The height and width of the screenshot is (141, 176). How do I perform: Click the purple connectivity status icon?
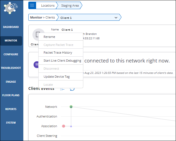[x=36, y=64]
